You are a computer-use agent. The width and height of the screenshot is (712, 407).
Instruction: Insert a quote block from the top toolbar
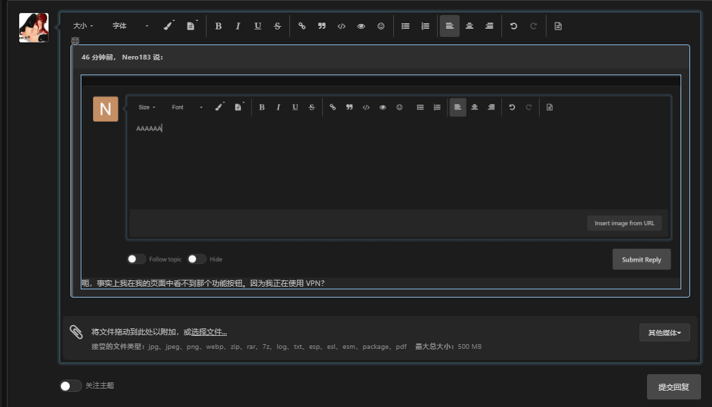321,26
